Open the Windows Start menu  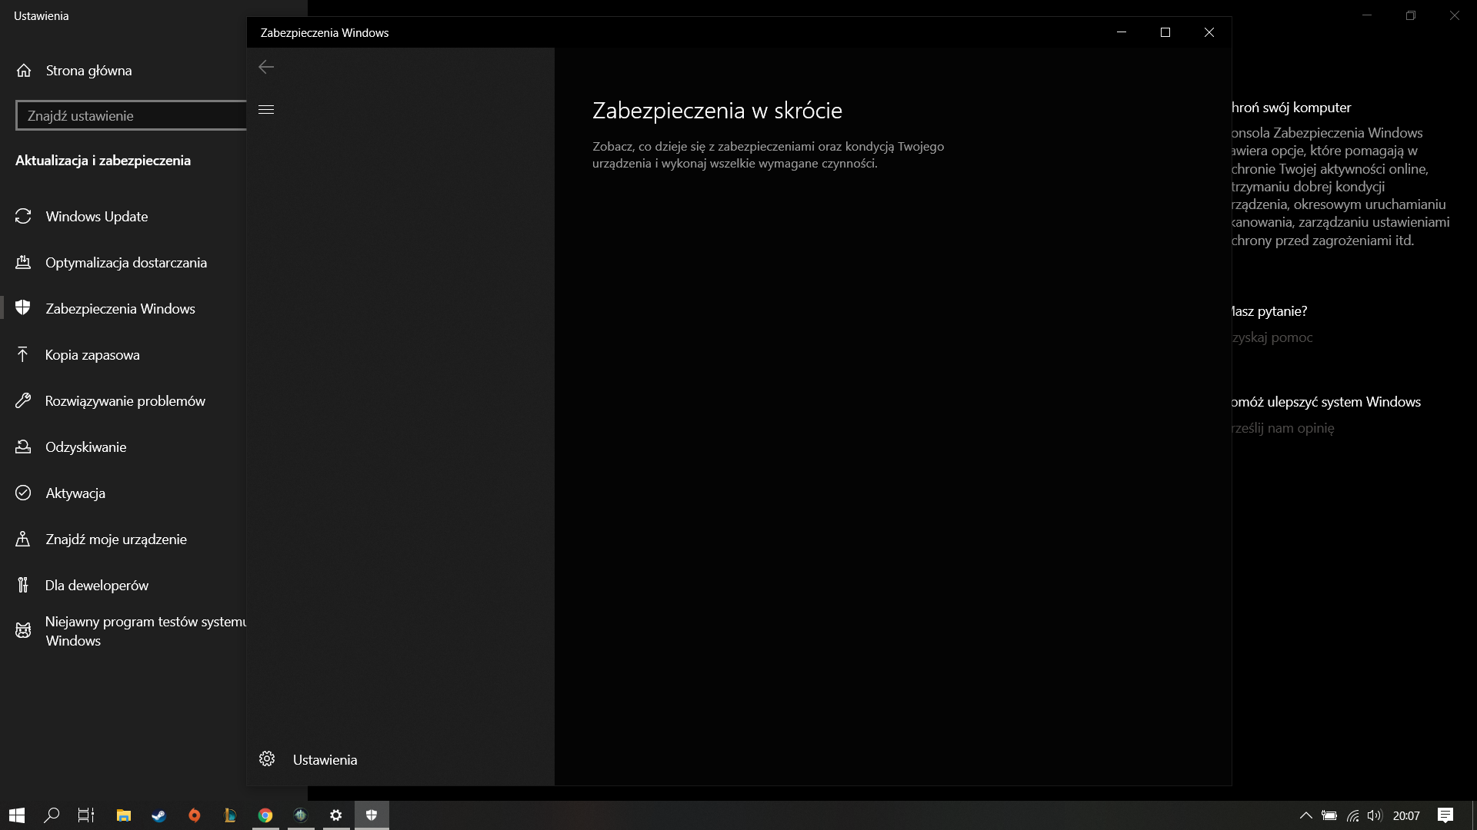point(17,815)
